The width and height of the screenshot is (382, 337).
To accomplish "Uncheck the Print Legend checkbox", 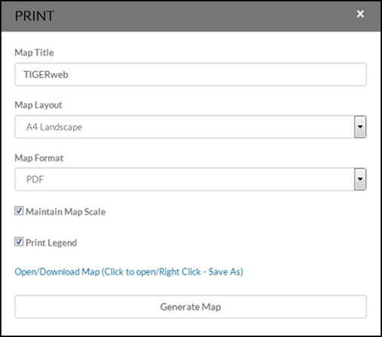I will coord(19,242).
